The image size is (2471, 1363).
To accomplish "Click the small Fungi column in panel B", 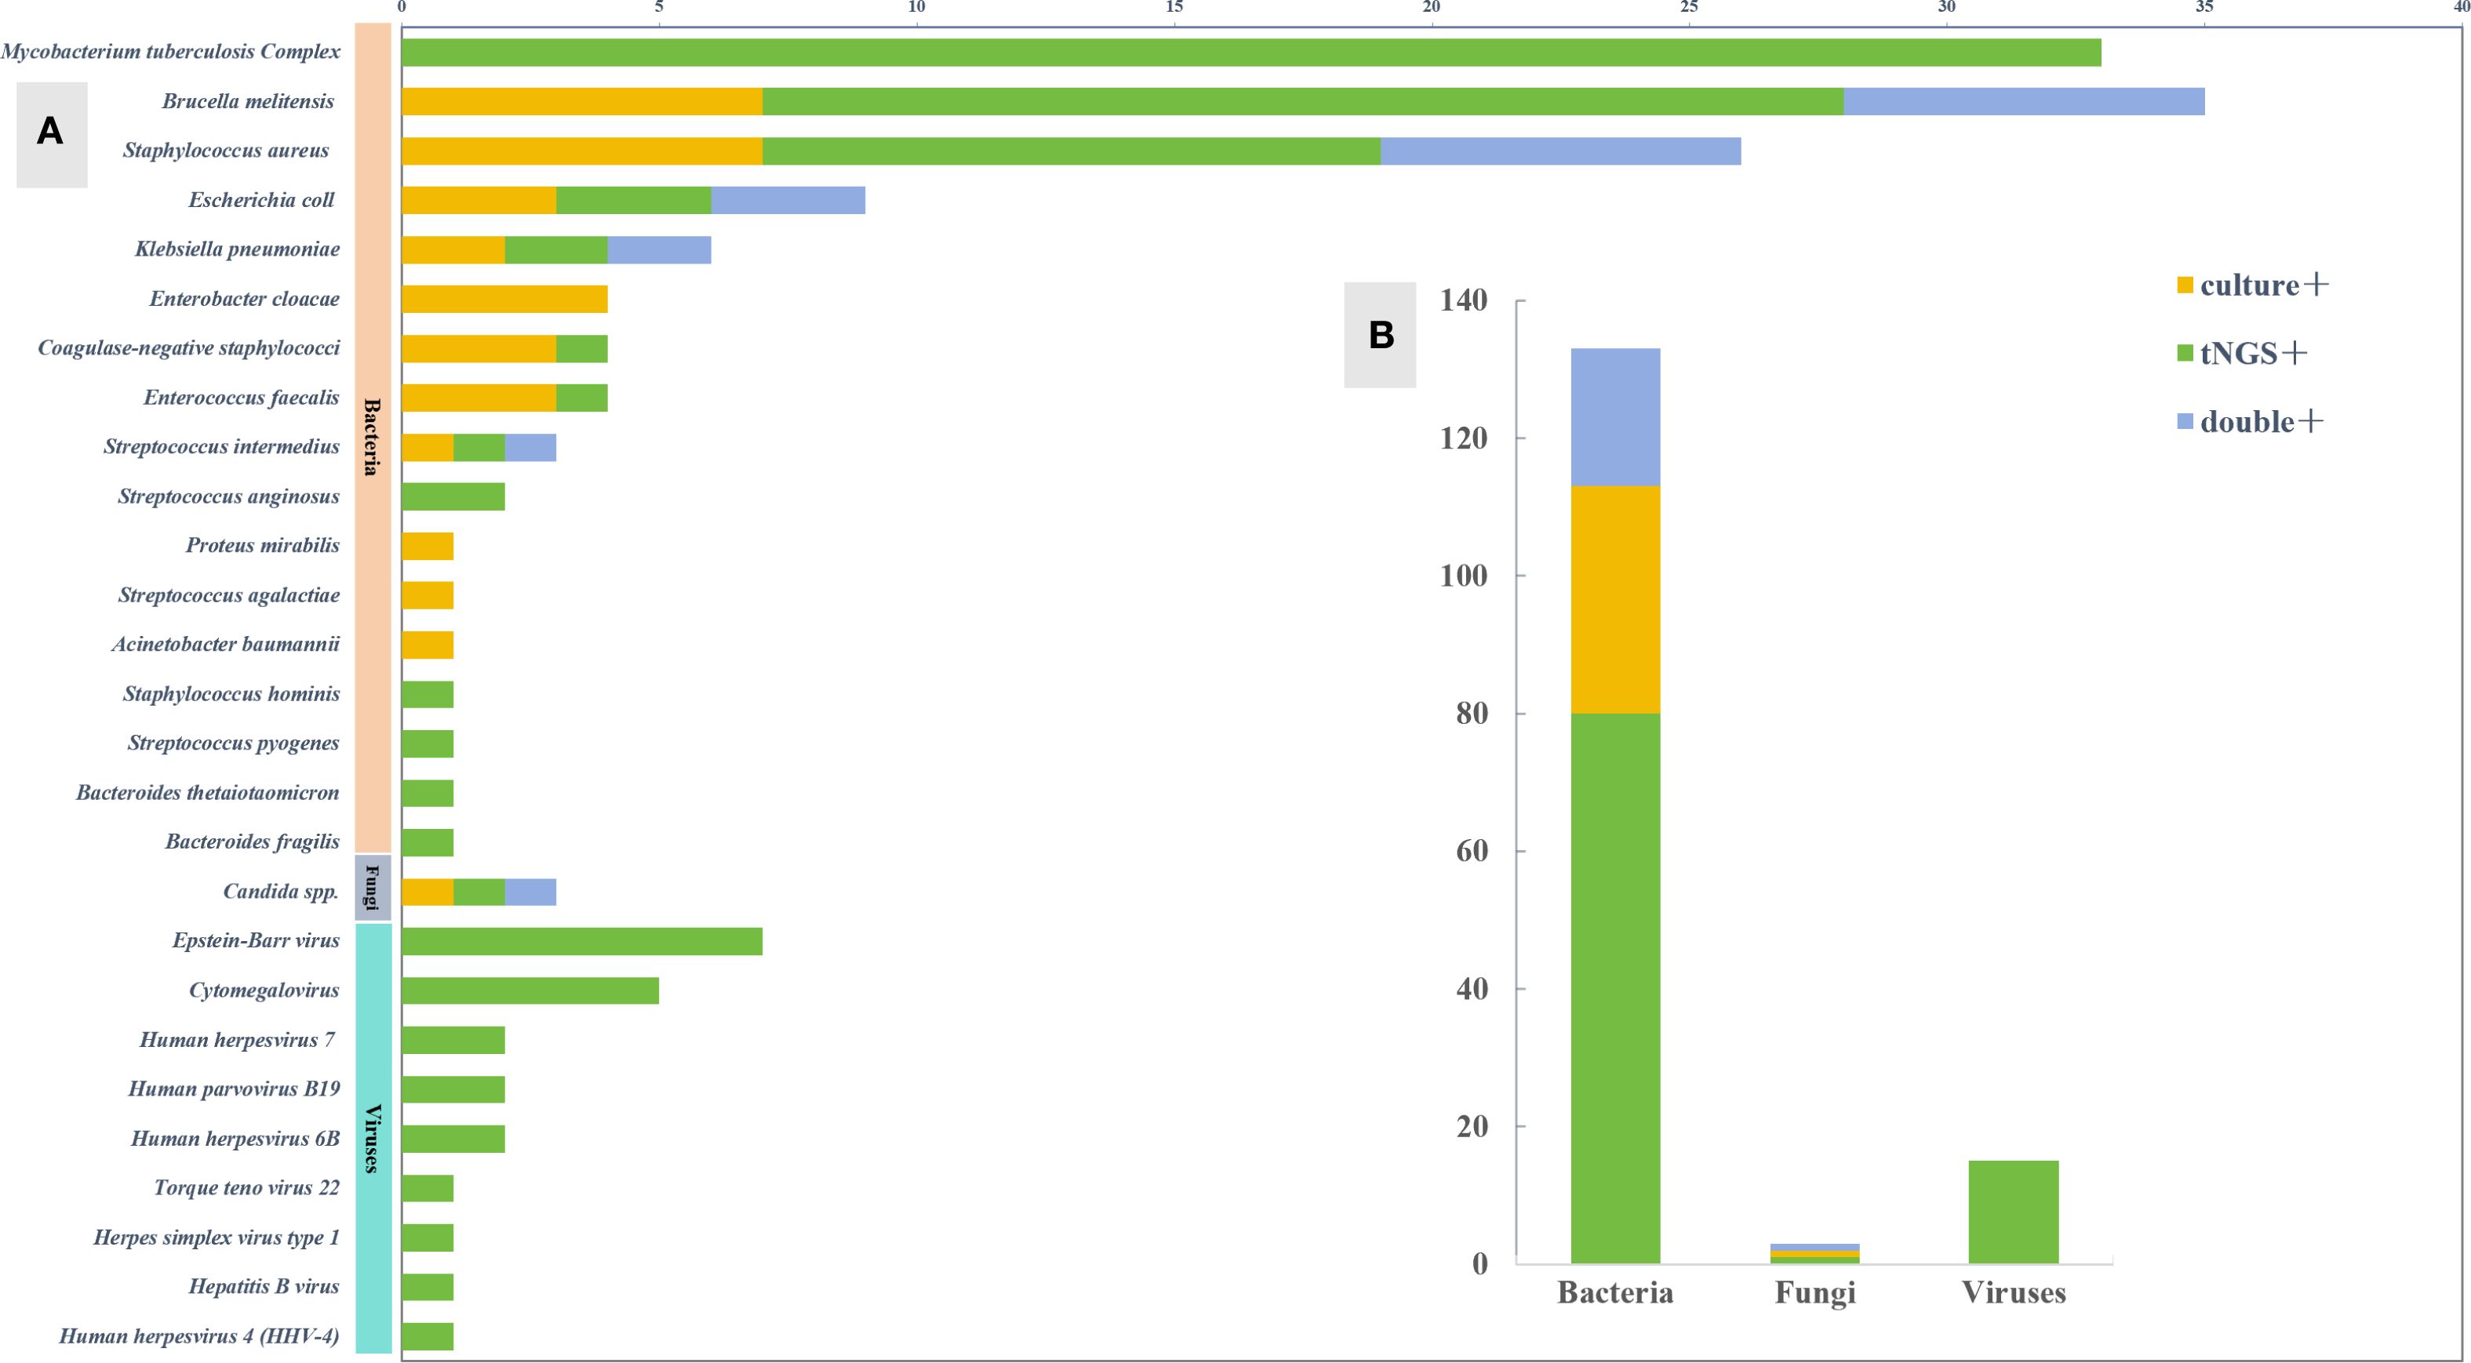I will pyautogui.click(x=1815, y=1254).
